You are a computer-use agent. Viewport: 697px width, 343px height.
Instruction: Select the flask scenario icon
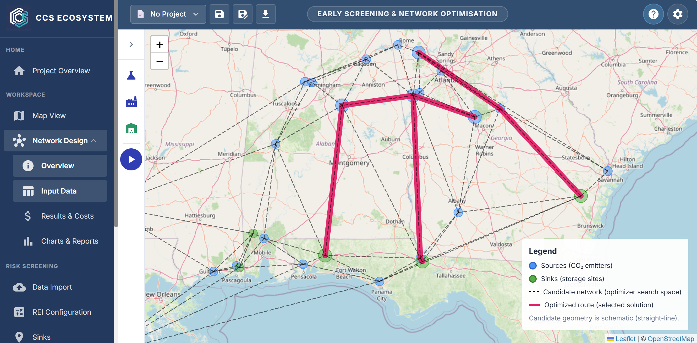pyautogui.click(x=131, y=75)
